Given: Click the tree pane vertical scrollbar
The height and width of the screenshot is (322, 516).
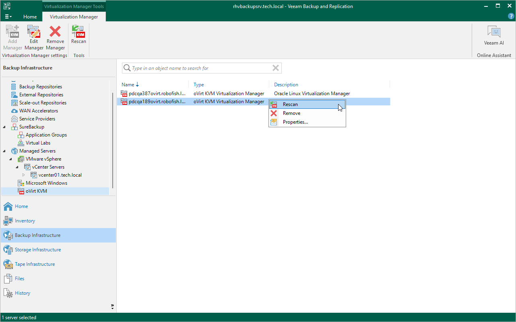Looking at the screenshot, I should click(x=113, y=141).
